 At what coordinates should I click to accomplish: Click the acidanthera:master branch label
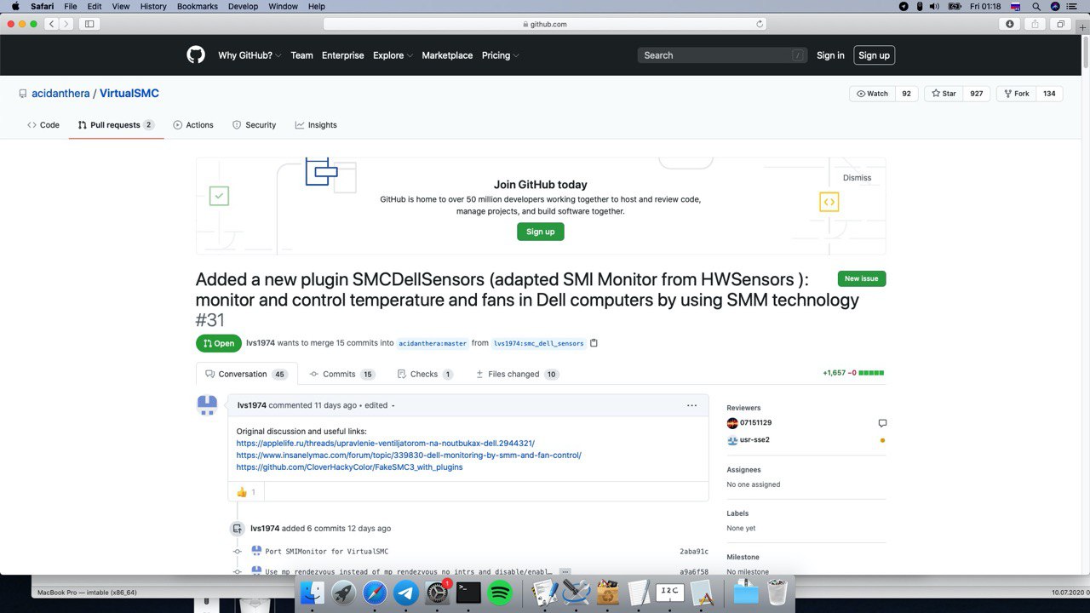pos(433,343)
